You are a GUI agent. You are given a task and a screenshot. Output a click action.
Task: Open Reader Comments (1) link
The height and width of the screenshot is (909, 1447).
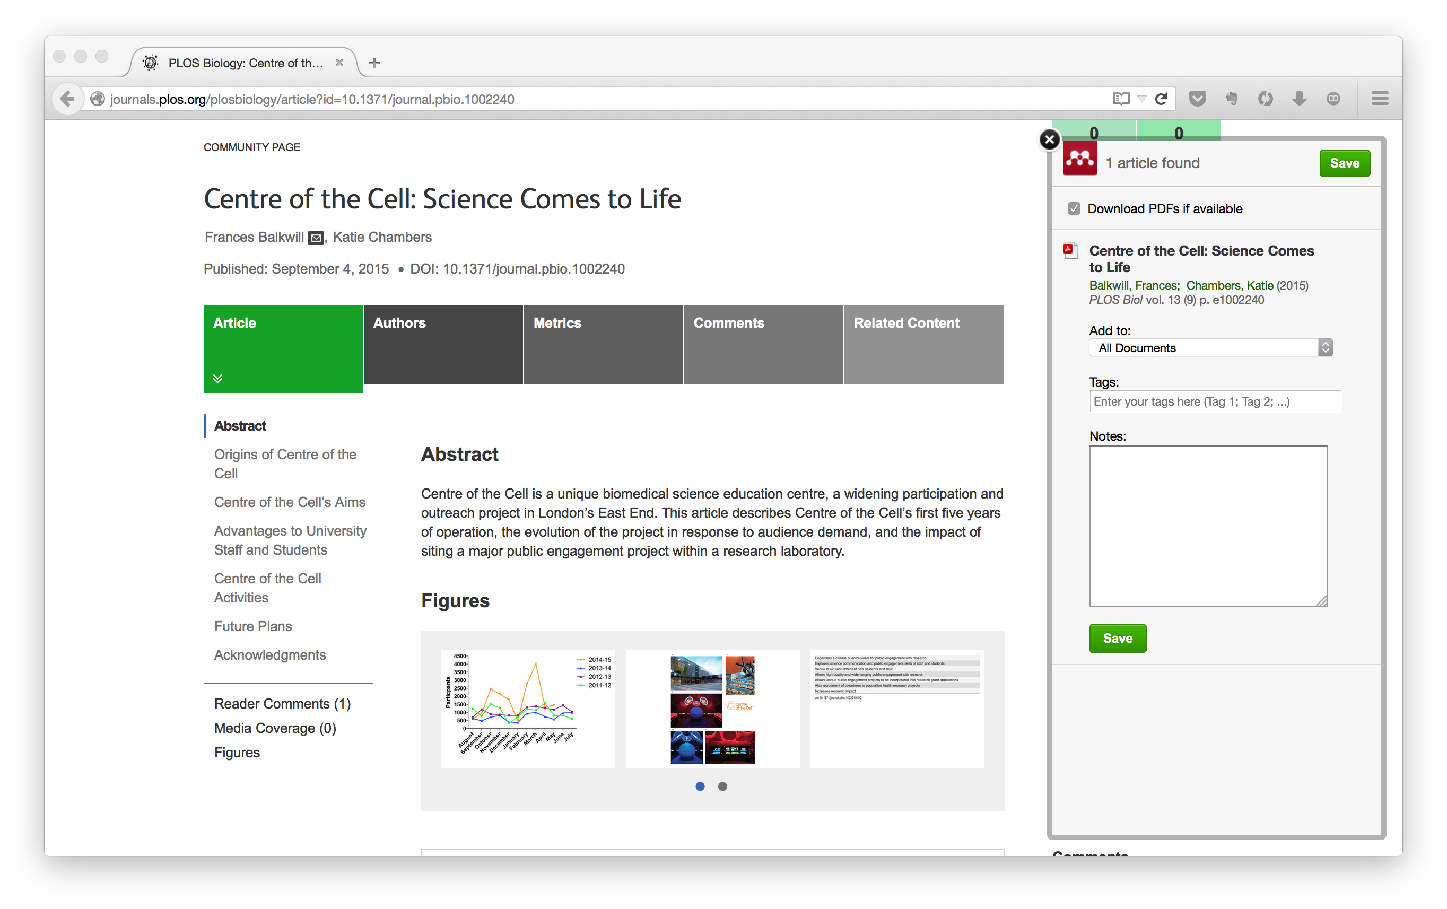click(x=282, y=704)
